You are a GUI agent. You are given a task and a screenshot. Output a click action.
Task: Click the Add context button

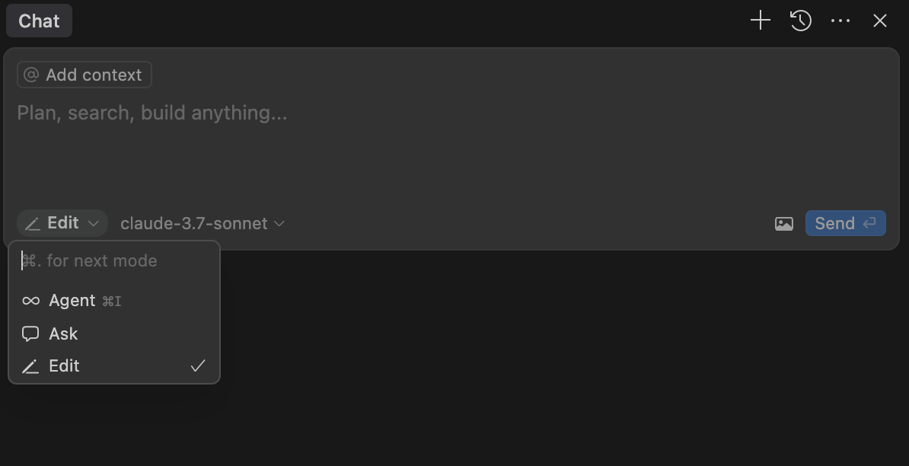coord(85,75)
